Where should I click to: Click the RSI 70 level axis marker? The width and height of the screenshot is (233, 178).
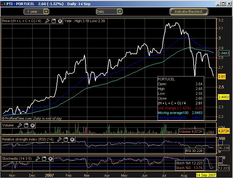220,142
